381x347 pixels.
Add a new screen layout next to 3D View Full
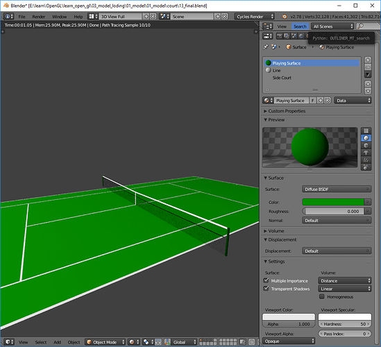146,17
